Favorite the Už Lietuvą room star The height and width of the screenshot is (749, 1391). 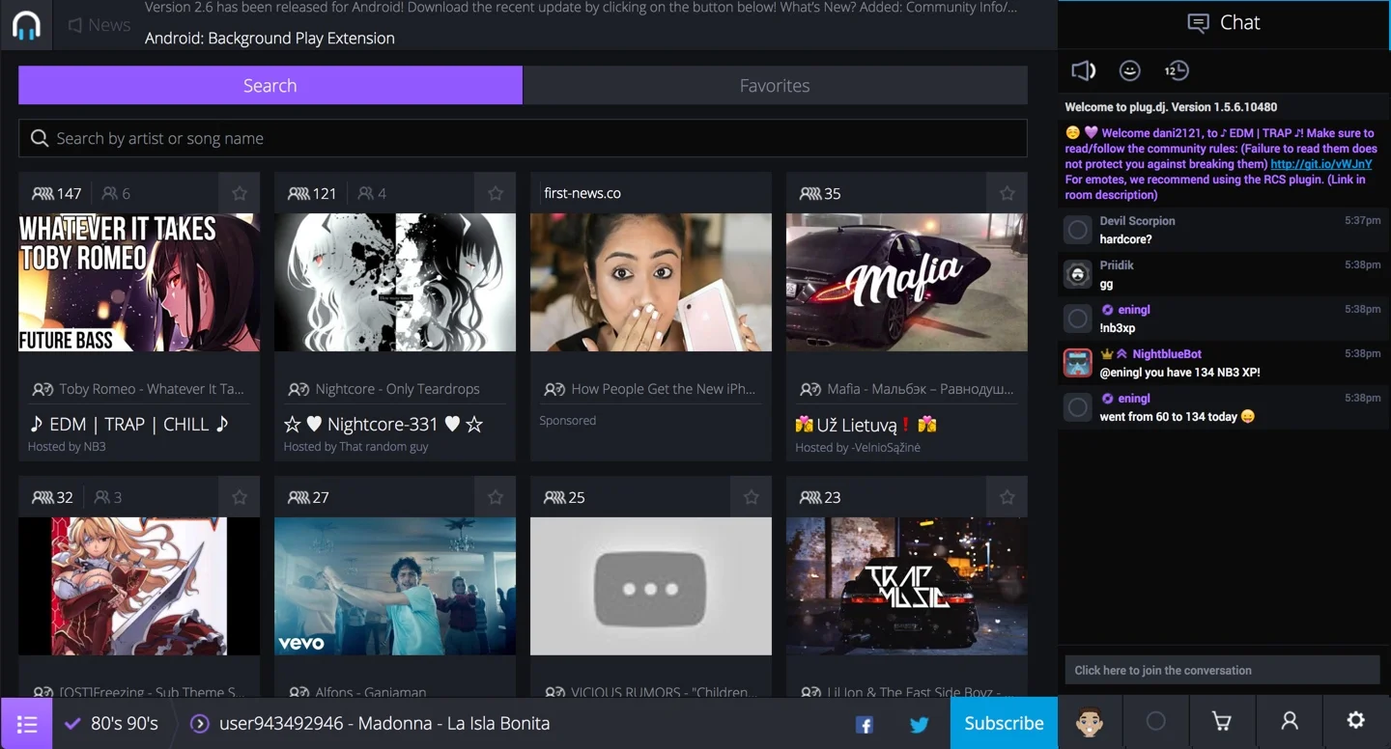(1008, 193)
